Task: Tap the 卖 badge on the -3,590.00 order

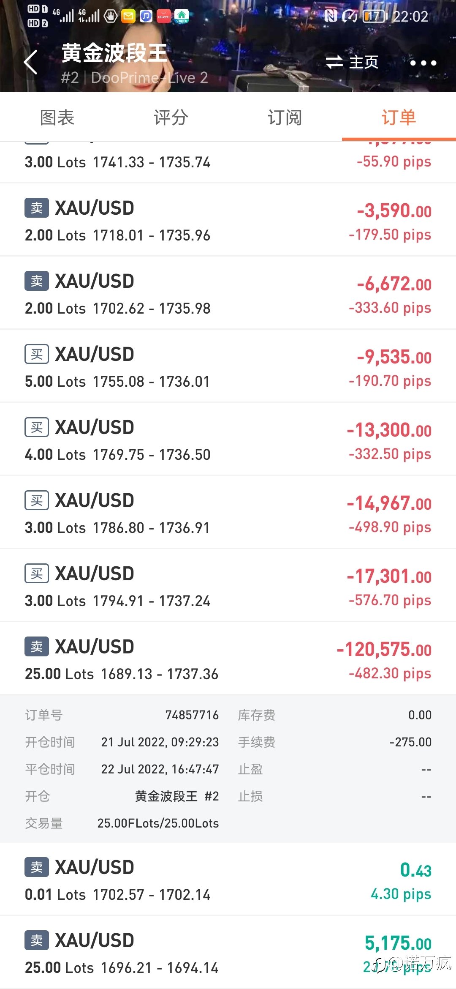Action: point(37,208)
